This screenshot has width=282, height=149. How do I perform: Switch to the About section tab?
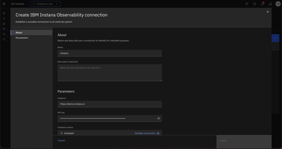(x=31, y=33)
